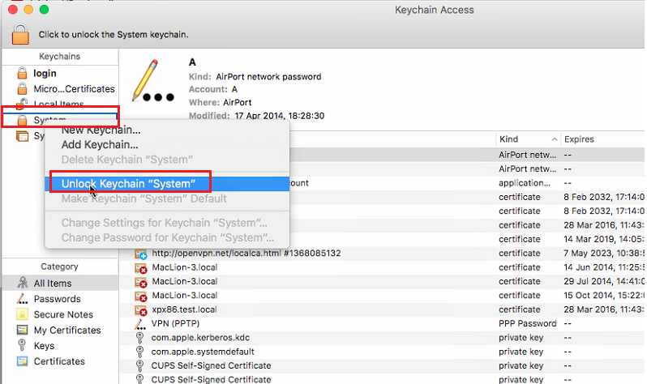Select com.apple.systemdefault private key

(x=382, y=352)
